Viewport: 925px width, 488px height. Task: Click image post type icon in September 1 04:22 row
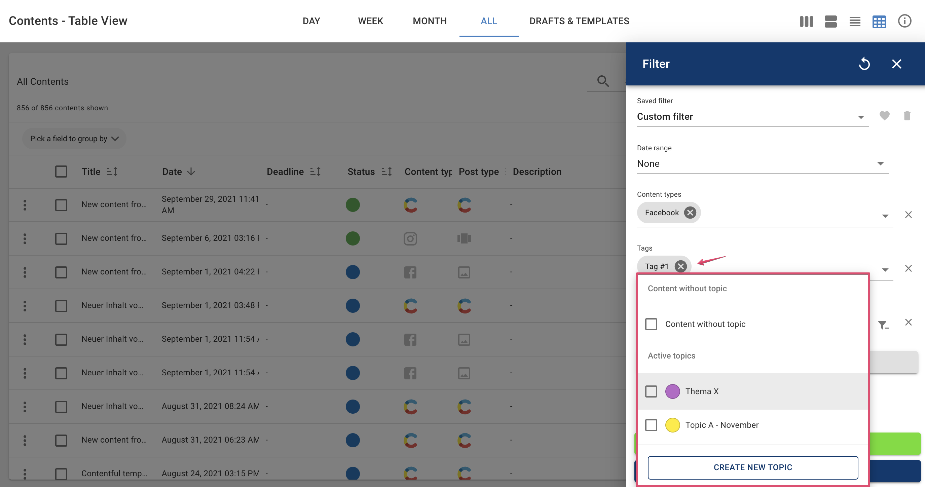[464, 272]
